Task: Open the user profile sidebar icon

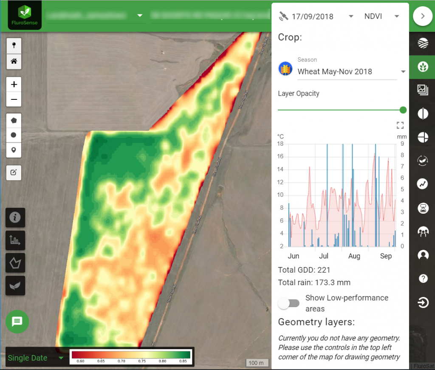Action: click(x=423, y=254)
